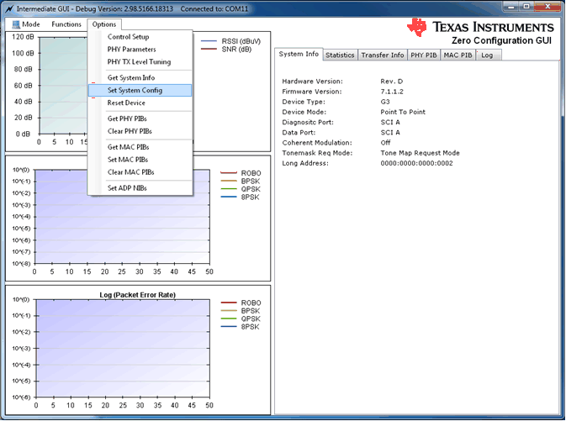The image size is (566, 421).
Task: Click 8PSK legend in Packet Error Rate chart
Action: (x=240, y=327)
